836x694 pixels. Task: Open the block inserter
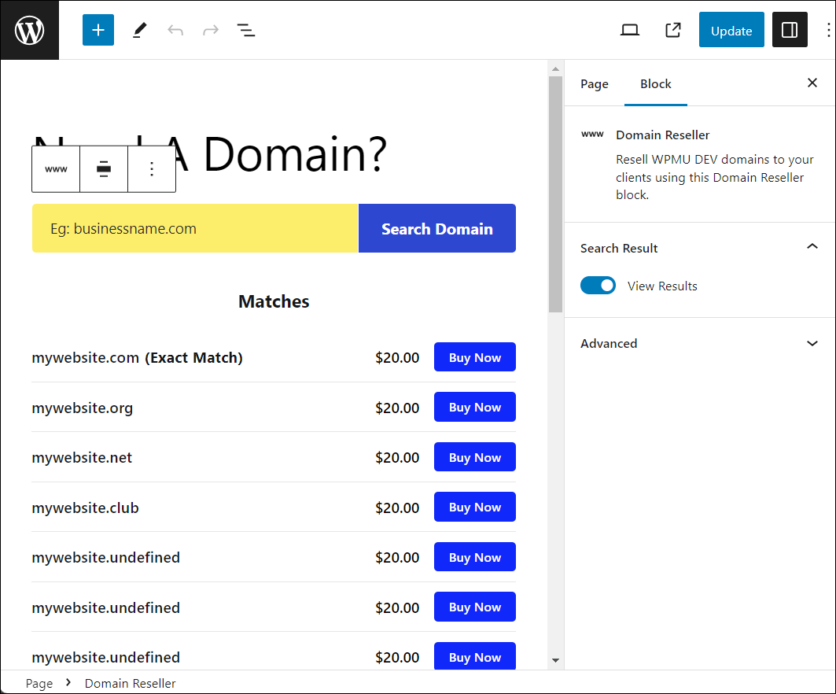[98, 29]
